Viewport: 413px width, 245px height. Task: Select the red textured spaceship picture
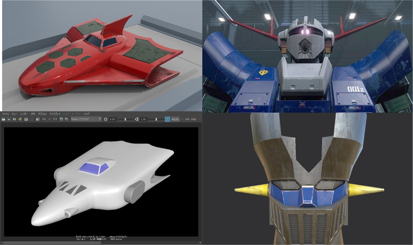(102, 55)
